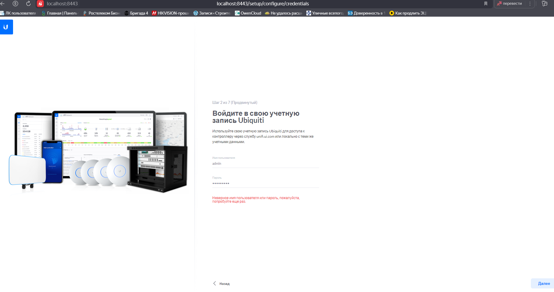Open the Главная | Панель bookmark
Viewport: 554px width, 292px height.
point(60,13)
